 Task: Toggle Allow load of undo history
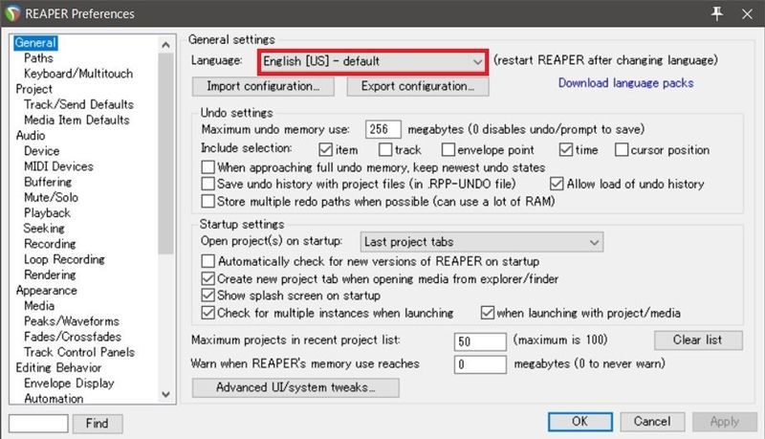[557, 184]
